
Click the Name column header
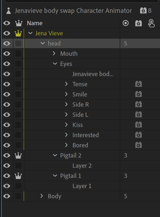coord(35,23)
